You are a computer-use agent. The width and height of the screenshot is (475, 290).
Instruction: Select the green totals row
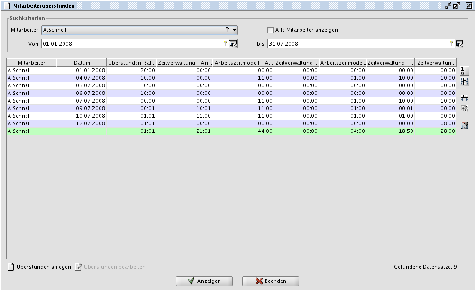click(x=190, y=131)
